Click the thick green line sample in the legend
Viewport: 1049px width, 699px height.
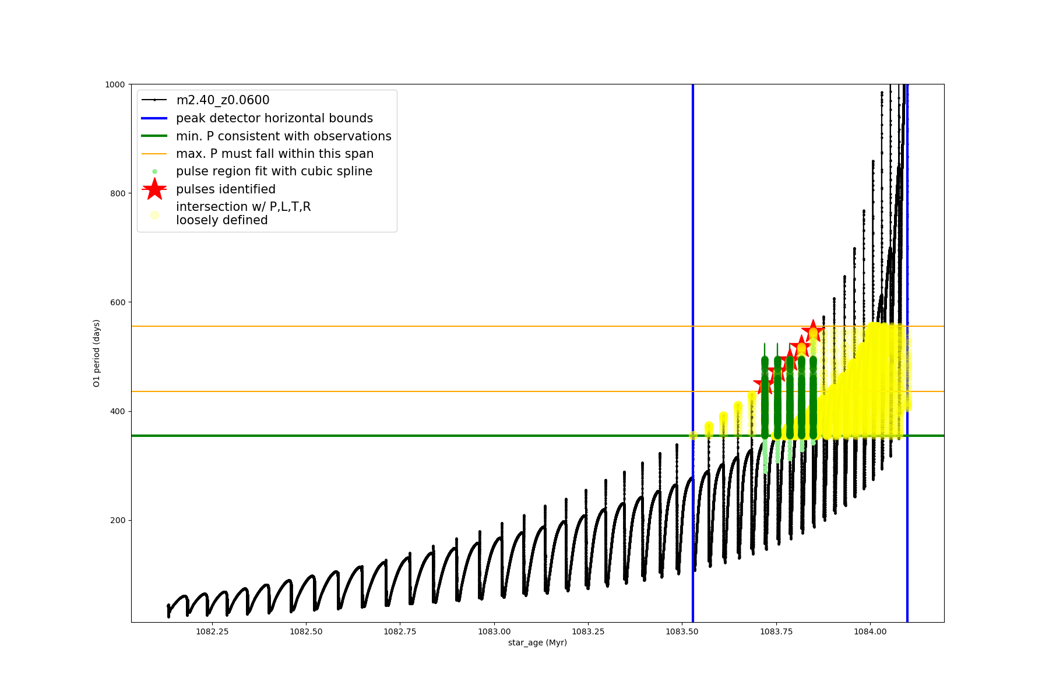tap(154, 136)
